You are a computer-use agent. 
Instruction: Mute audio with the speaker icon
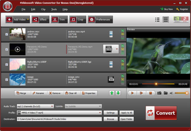pos(172,93)
